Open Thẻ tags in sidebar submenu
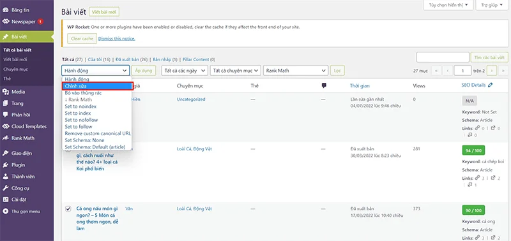511x241 pixels. 7,78
